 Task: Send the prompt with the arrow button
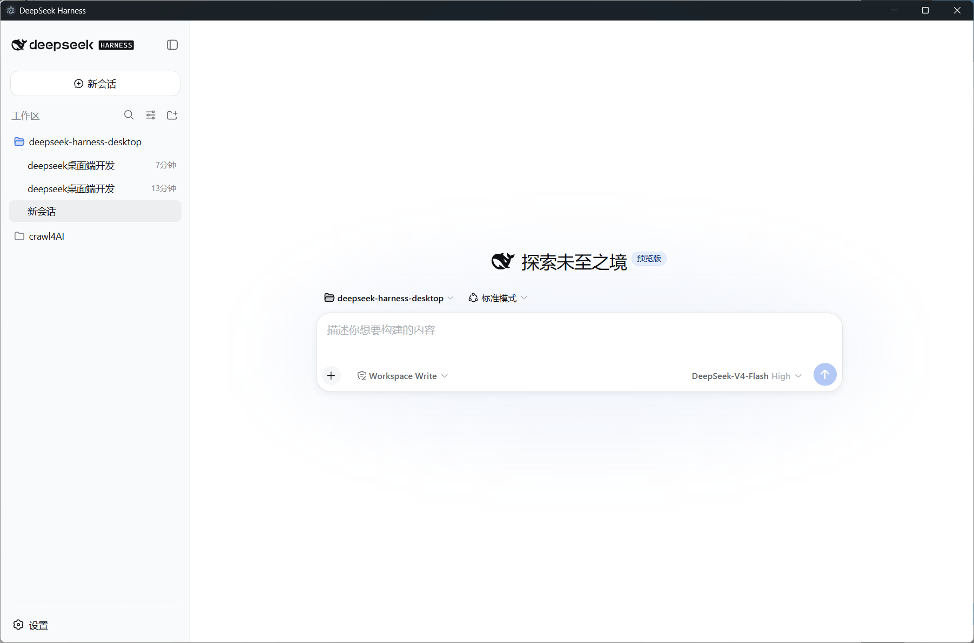point(825,375)
